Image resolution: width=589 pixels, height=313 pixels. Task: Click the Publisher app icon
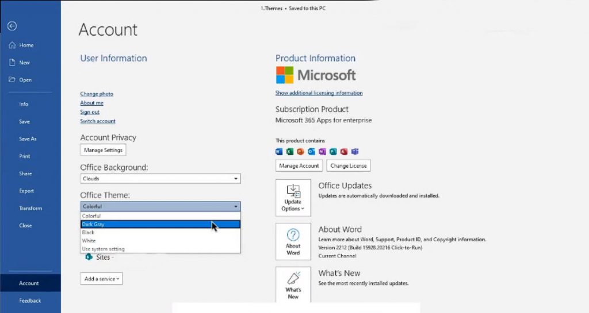(333, 152)
